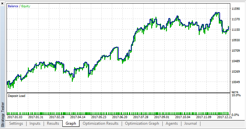The height and width of the screenshot is (129, 246).
Task: Click the 10.0% deposit load value
Action: [x=236, y=95]
